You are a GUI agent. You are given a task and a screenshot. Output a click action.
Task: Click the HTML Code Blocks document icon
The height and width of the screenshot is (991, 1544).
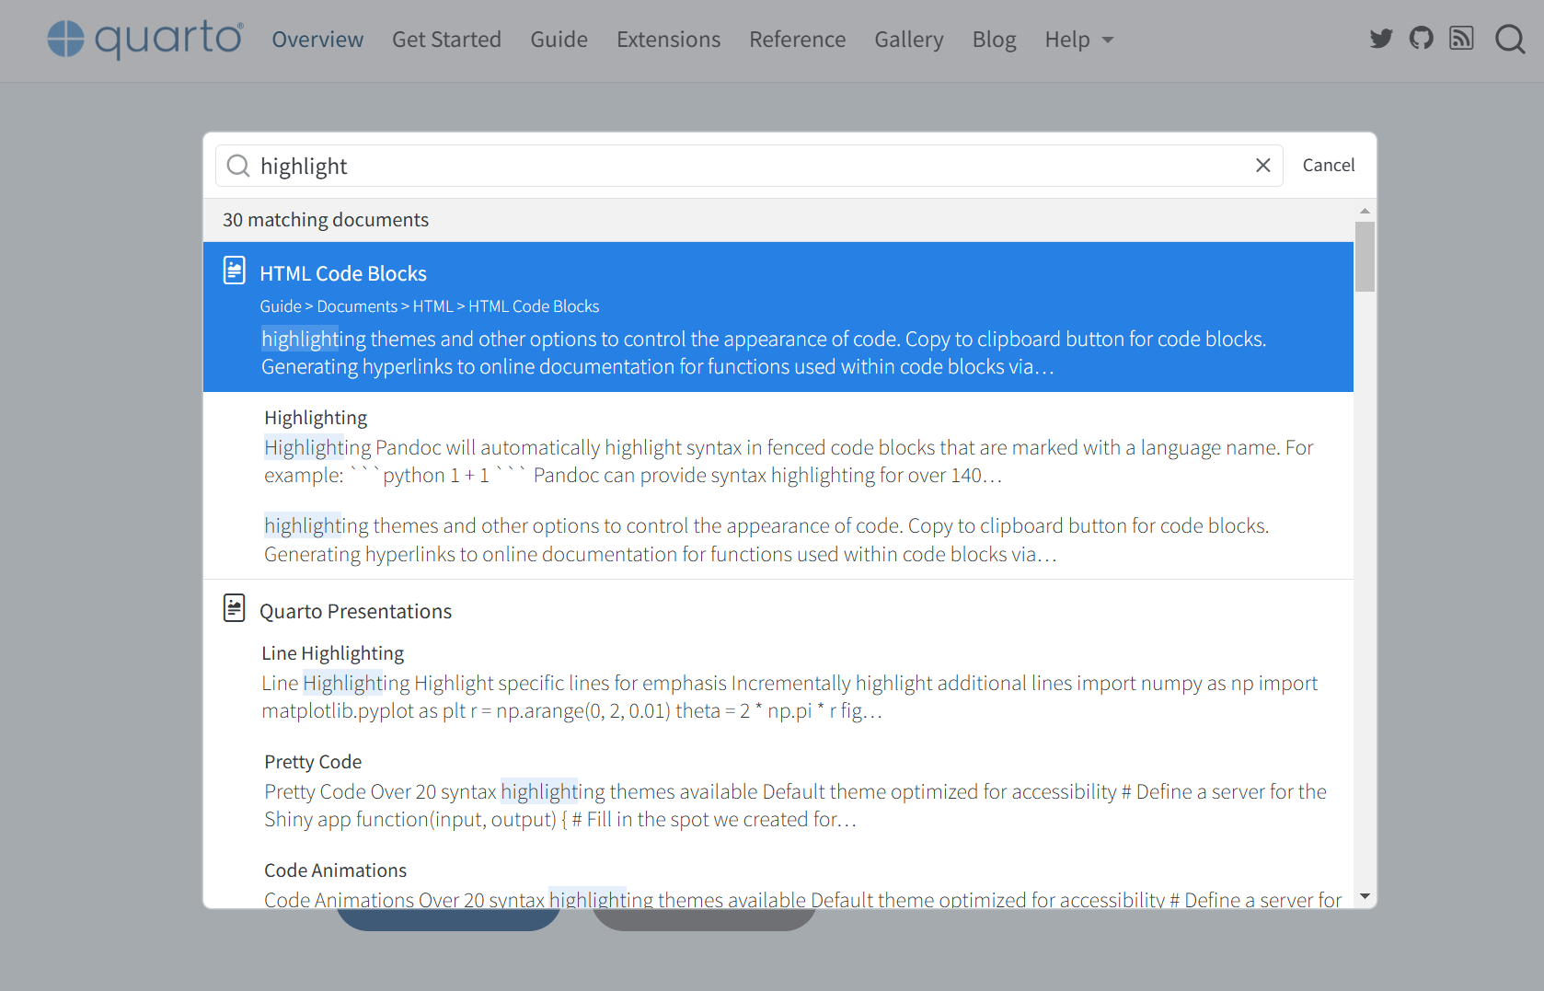click(235, 271)
